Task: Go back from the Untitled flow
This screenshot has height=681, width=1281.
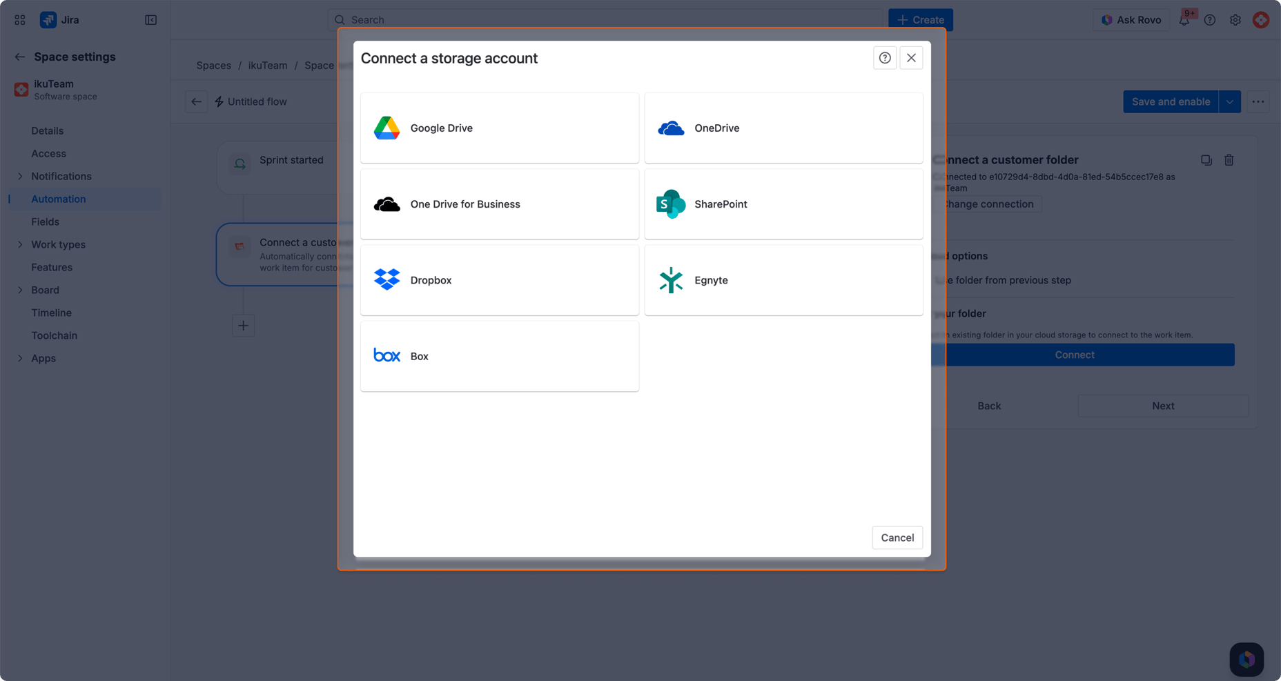Action: tap(197, 101)
